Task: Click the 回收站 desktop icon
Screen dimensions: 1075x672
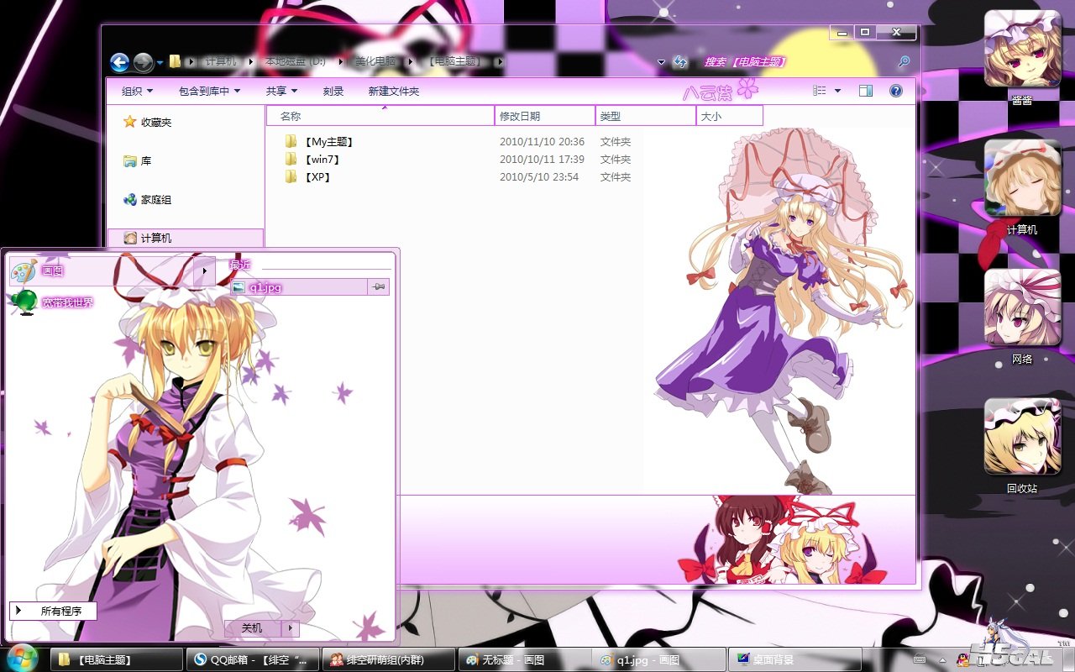Action: tap(1022, 446)
